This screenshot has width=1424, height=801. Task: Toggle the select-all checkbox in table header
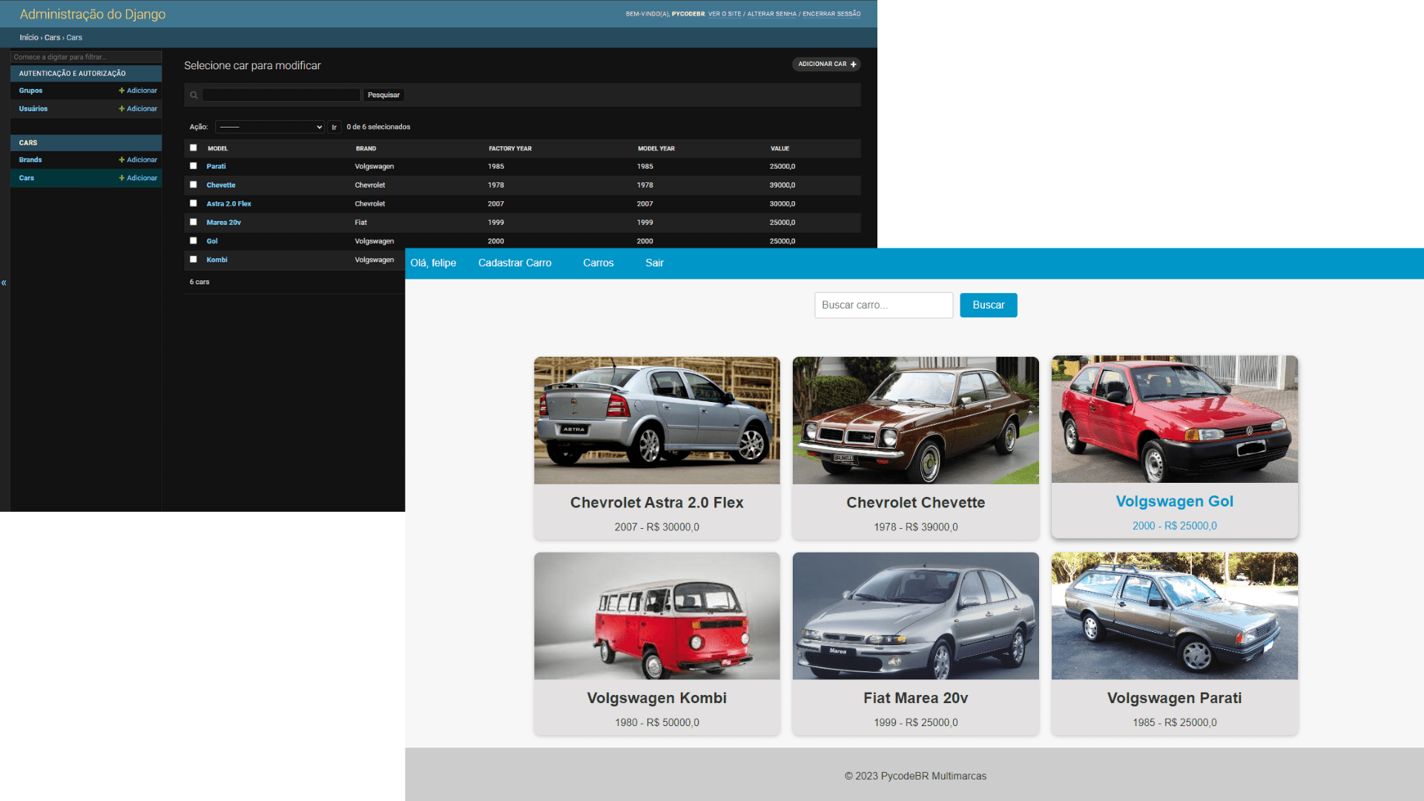coord(194,148)
